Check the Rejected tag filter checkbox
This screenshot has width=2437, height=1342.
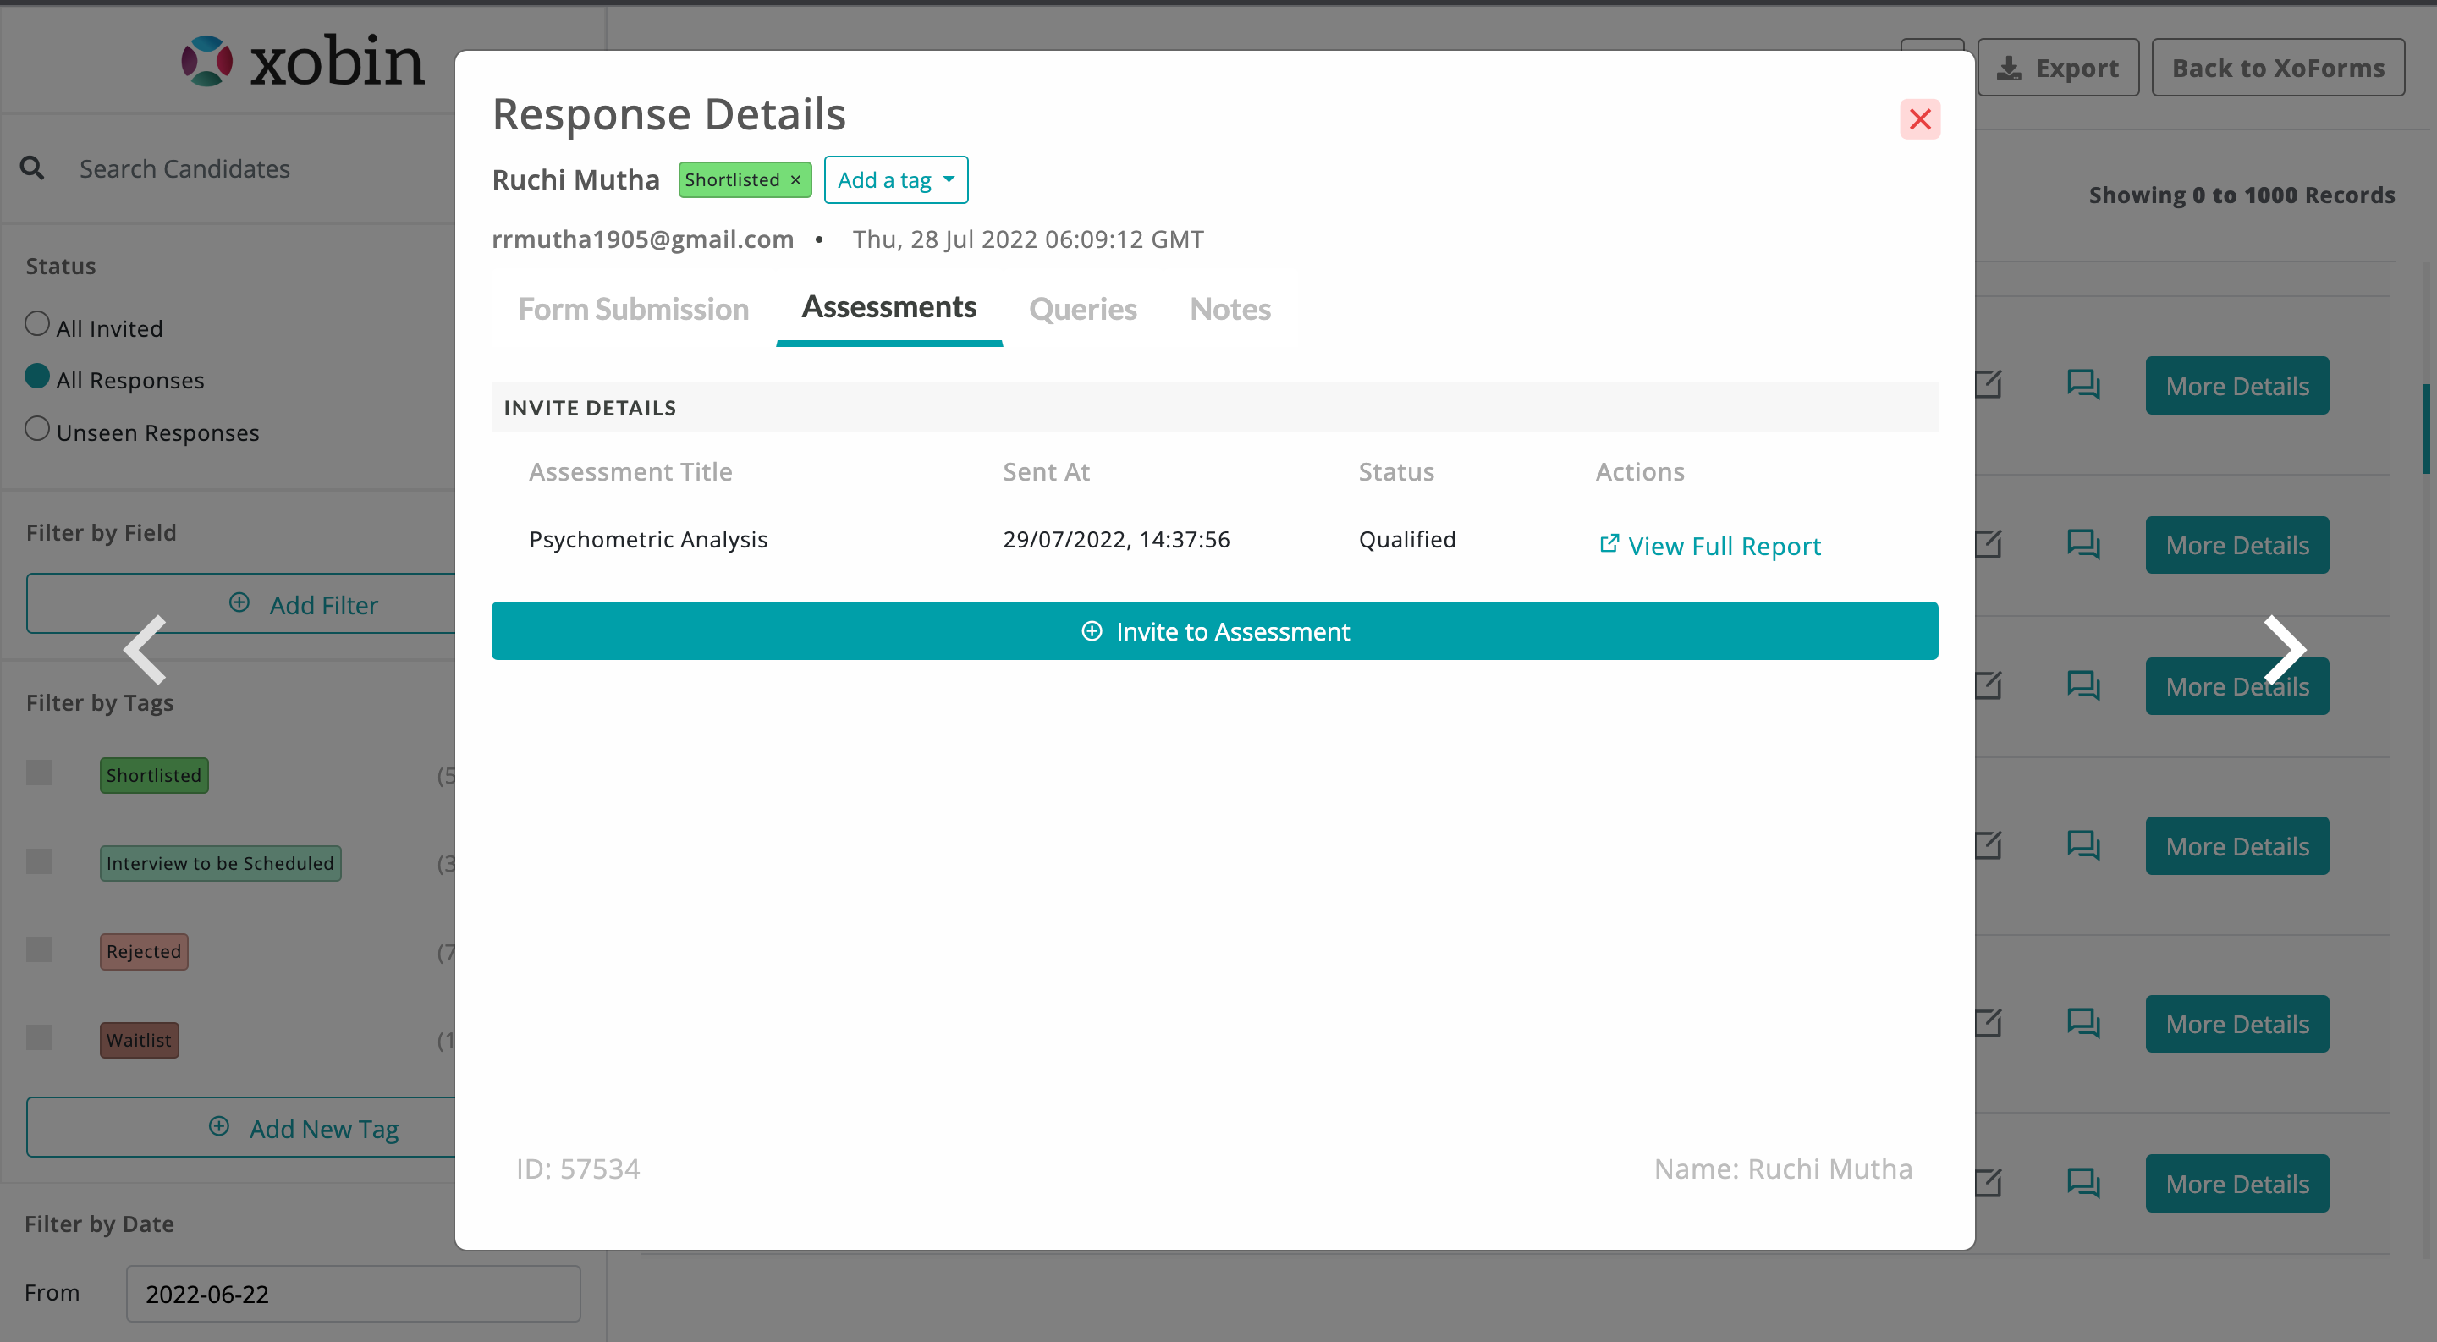(x=39, y=949)
